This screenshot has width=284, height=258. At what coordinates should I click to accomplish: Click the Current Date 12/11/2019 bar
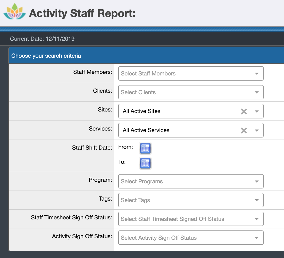(42, 39)
